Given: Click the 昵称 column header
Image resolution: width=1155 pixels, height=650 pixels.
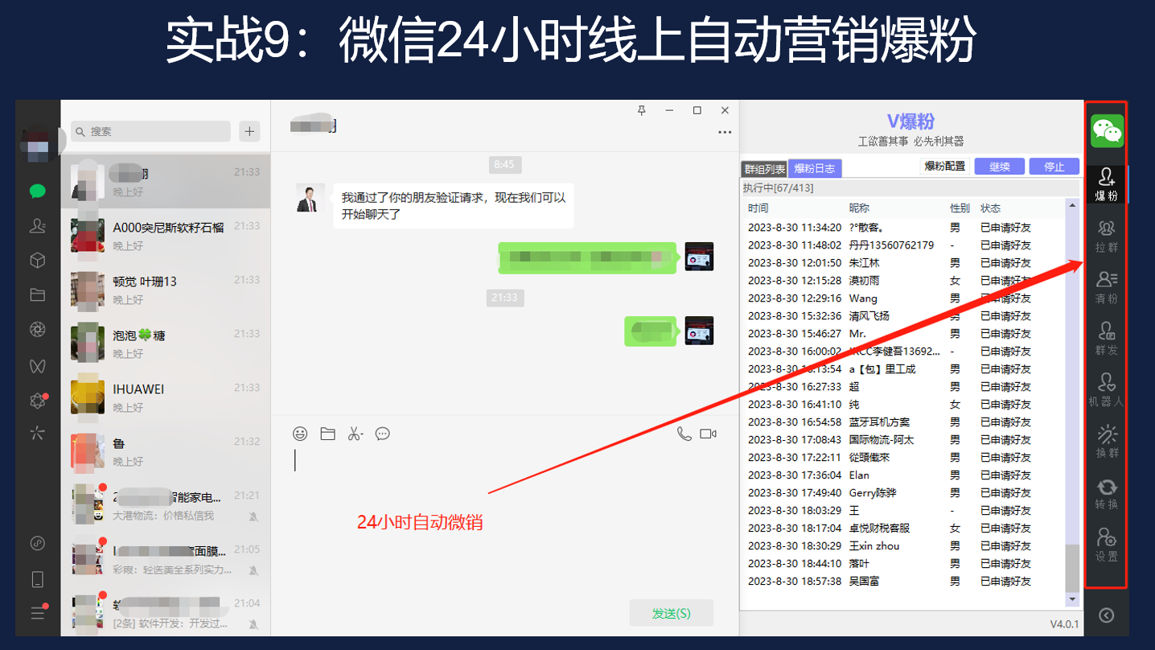Looking at the screenshot, I should click(x=860, y=208).
